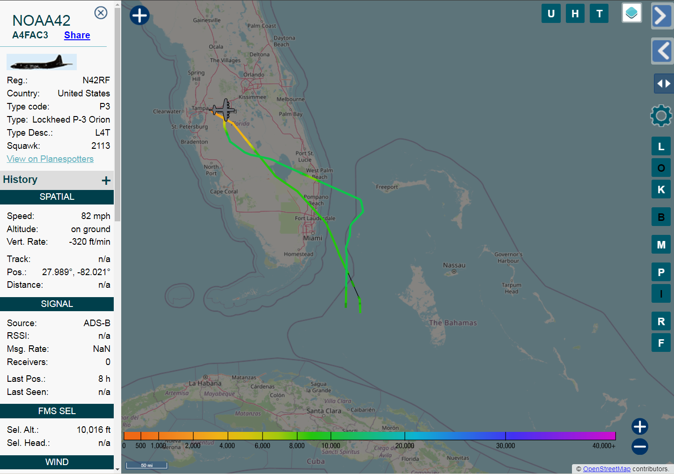
Task: Click the Share link
Action: 77,35
